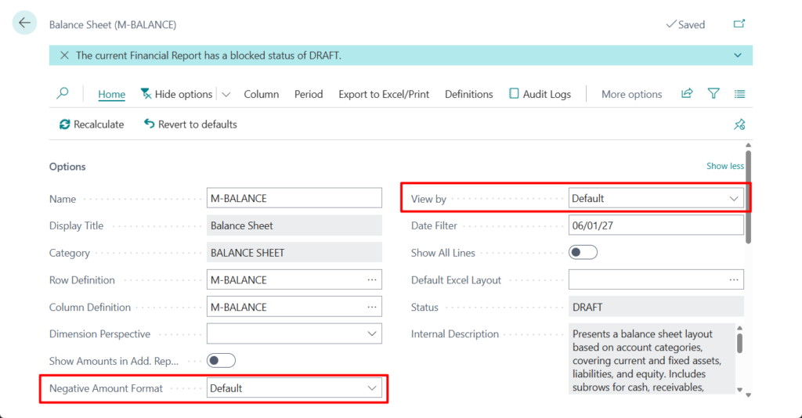Expand the Dimension Perspective dropdown

[294, 334]
